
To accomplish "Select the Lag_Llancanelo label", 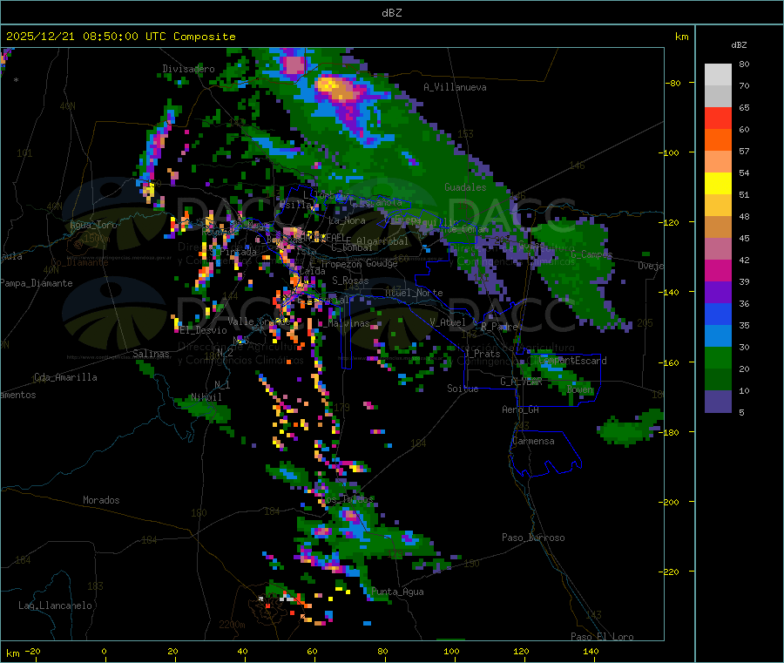I will [56, 605].
